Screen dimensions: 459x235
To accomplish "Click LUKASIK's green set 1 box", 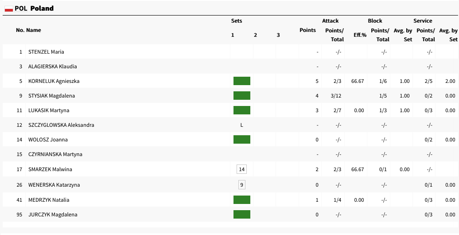I will click(x=242, y=110).
